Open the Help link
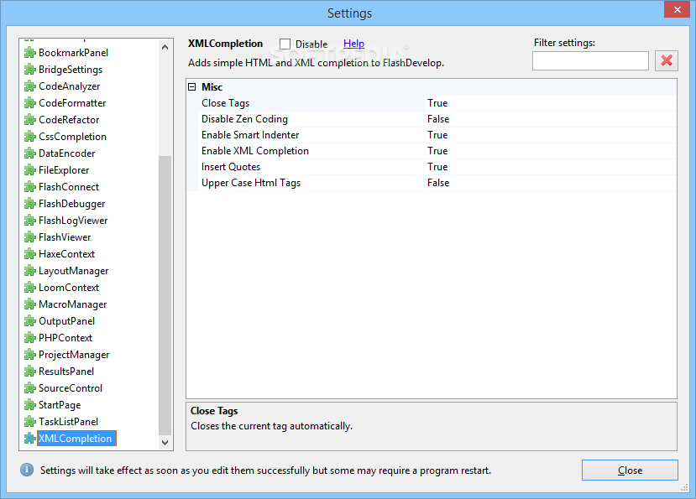 [x=353, y=44]
